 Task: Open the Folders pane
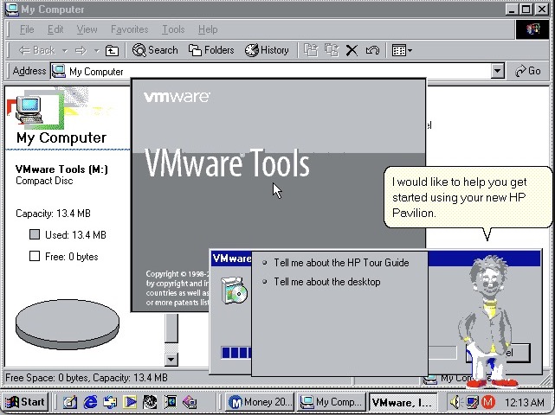coord(211,50)
